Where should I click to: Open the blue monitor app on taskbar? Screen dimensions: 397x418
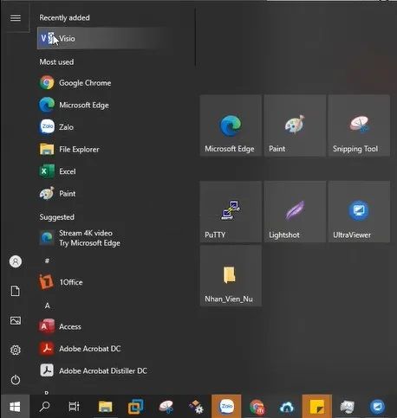(377, 407)
